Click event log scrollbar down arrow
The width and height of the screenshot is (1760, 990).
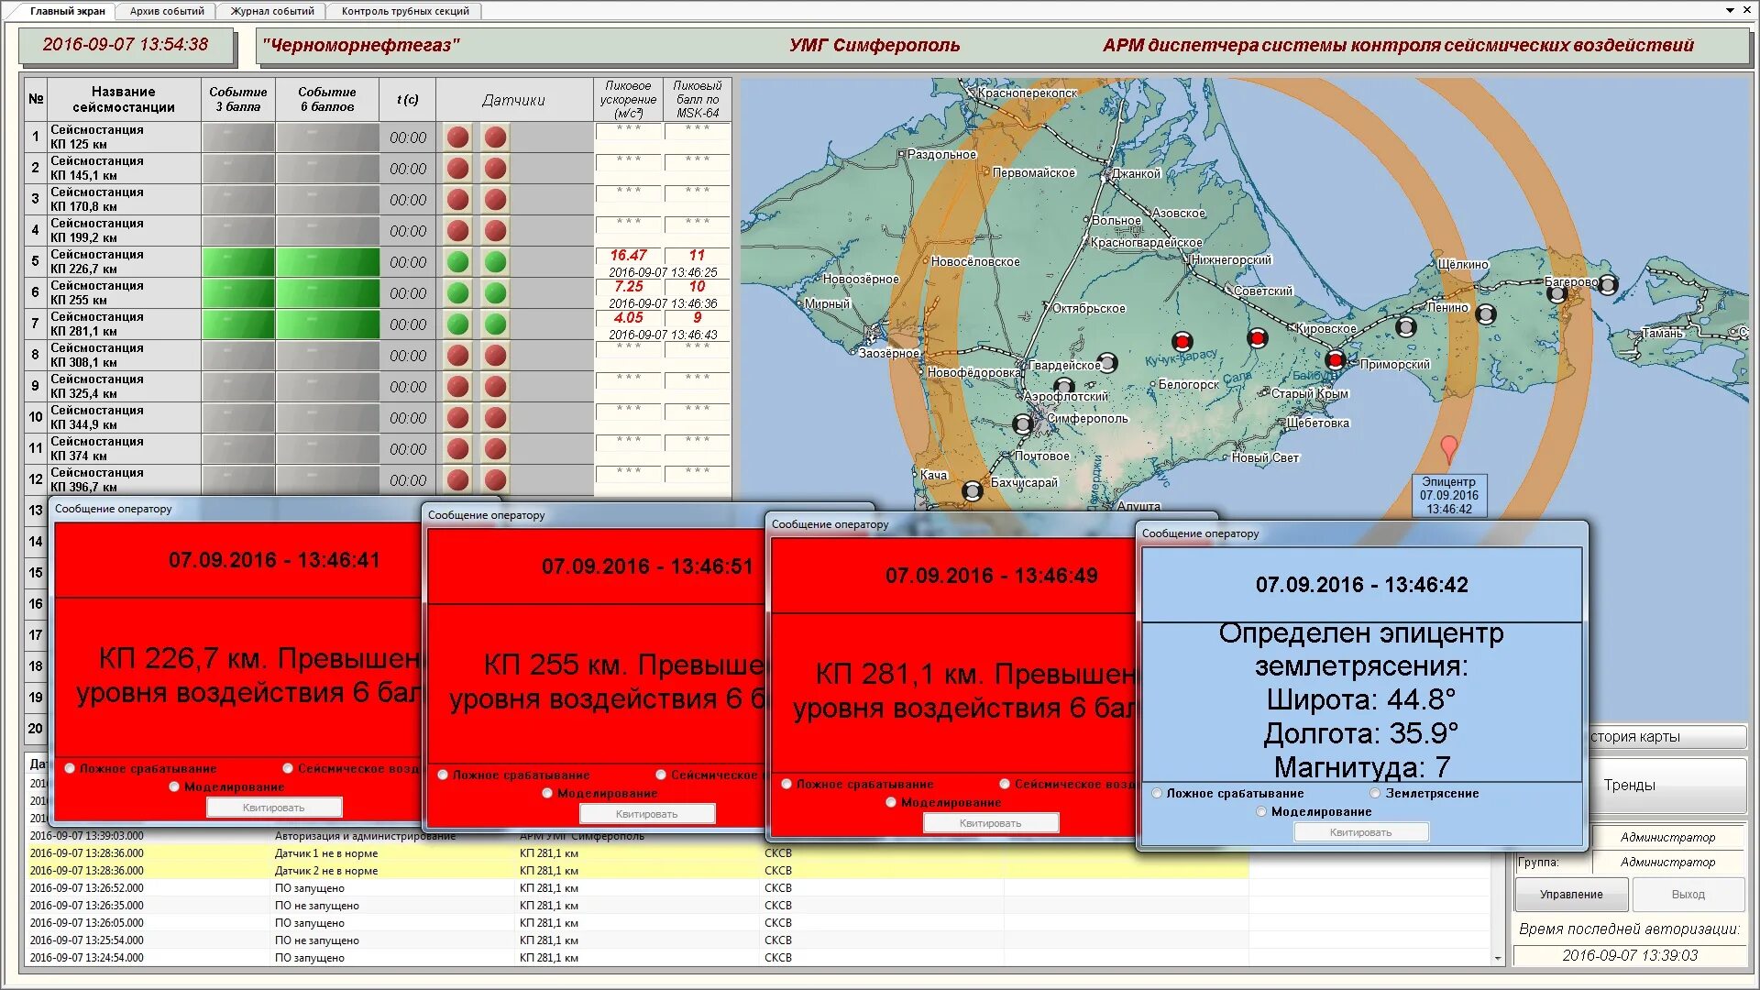click(x=1499, y=959)
